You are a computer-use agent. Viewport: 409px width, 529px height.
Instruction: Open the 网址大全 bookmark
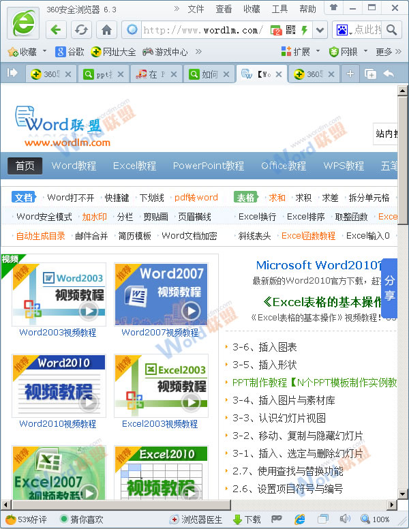(x=113, y=52)
